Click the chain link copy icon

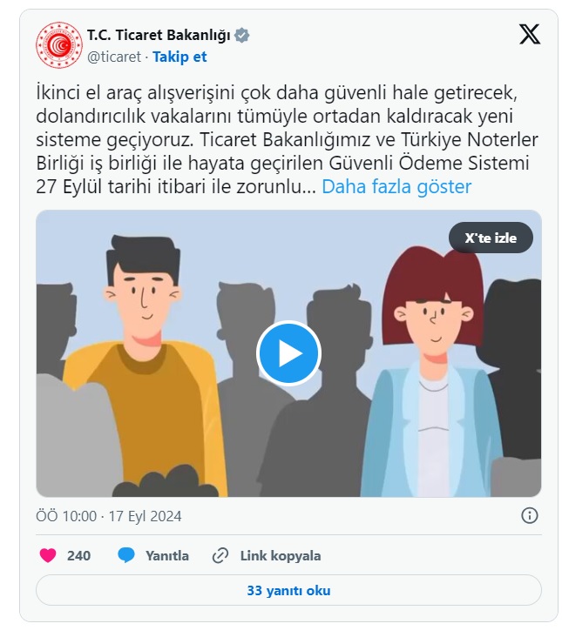(220, 555)
